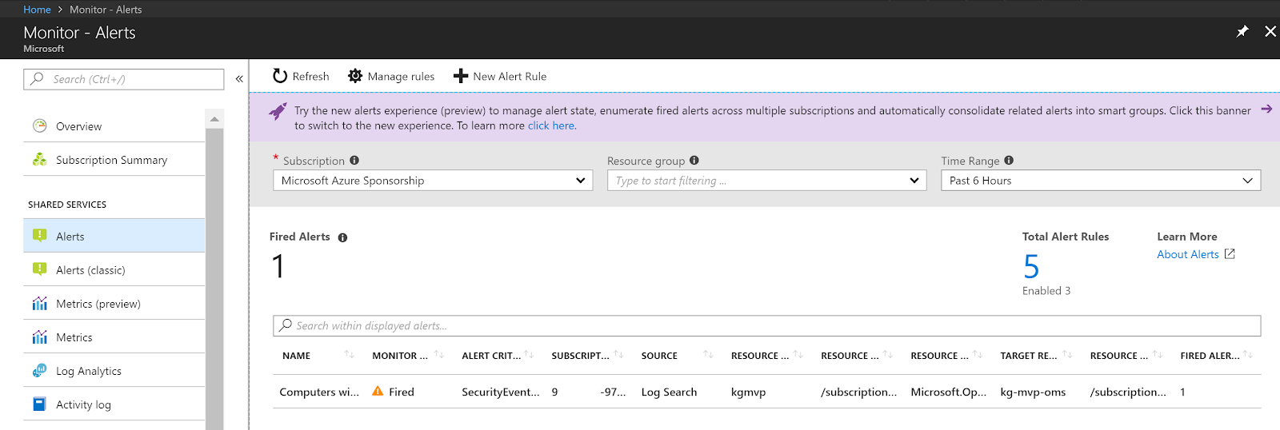Click the Activity log book icon
Image resolution: width=1280 pixels, height=430 pixels.
(39, 404)
